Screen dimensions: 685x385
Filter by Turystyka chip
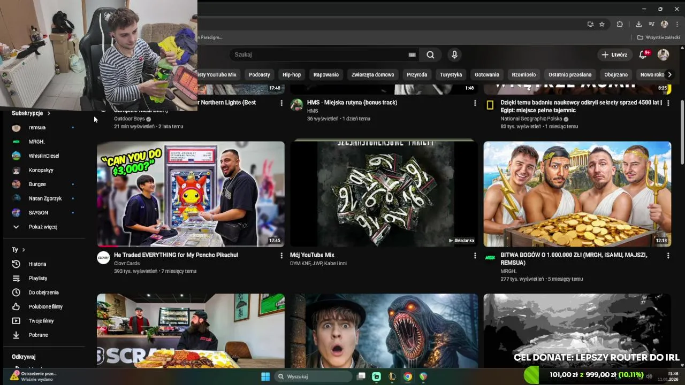(x=451, y=75)
